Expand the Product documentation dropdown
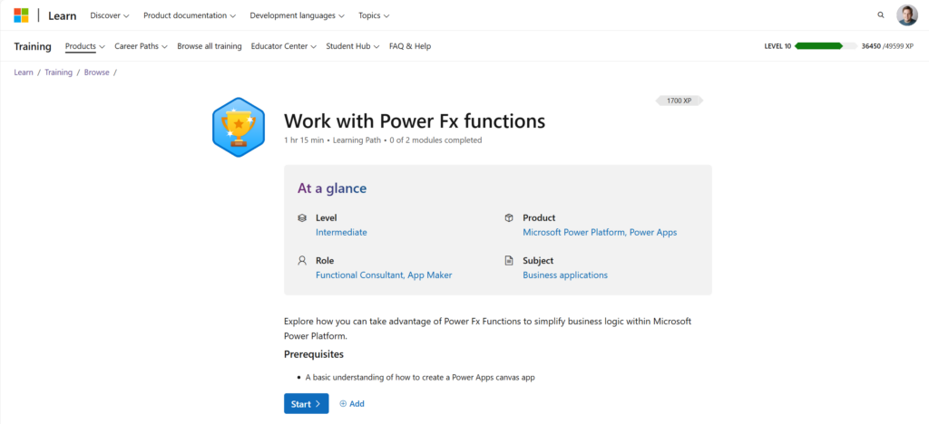The image size is (929, 424). tap(190, 15)
